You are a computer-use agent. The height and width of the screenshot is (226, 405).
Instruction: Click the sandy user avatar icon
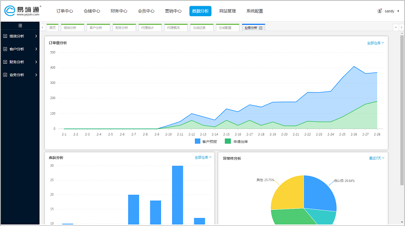point(380,11)
